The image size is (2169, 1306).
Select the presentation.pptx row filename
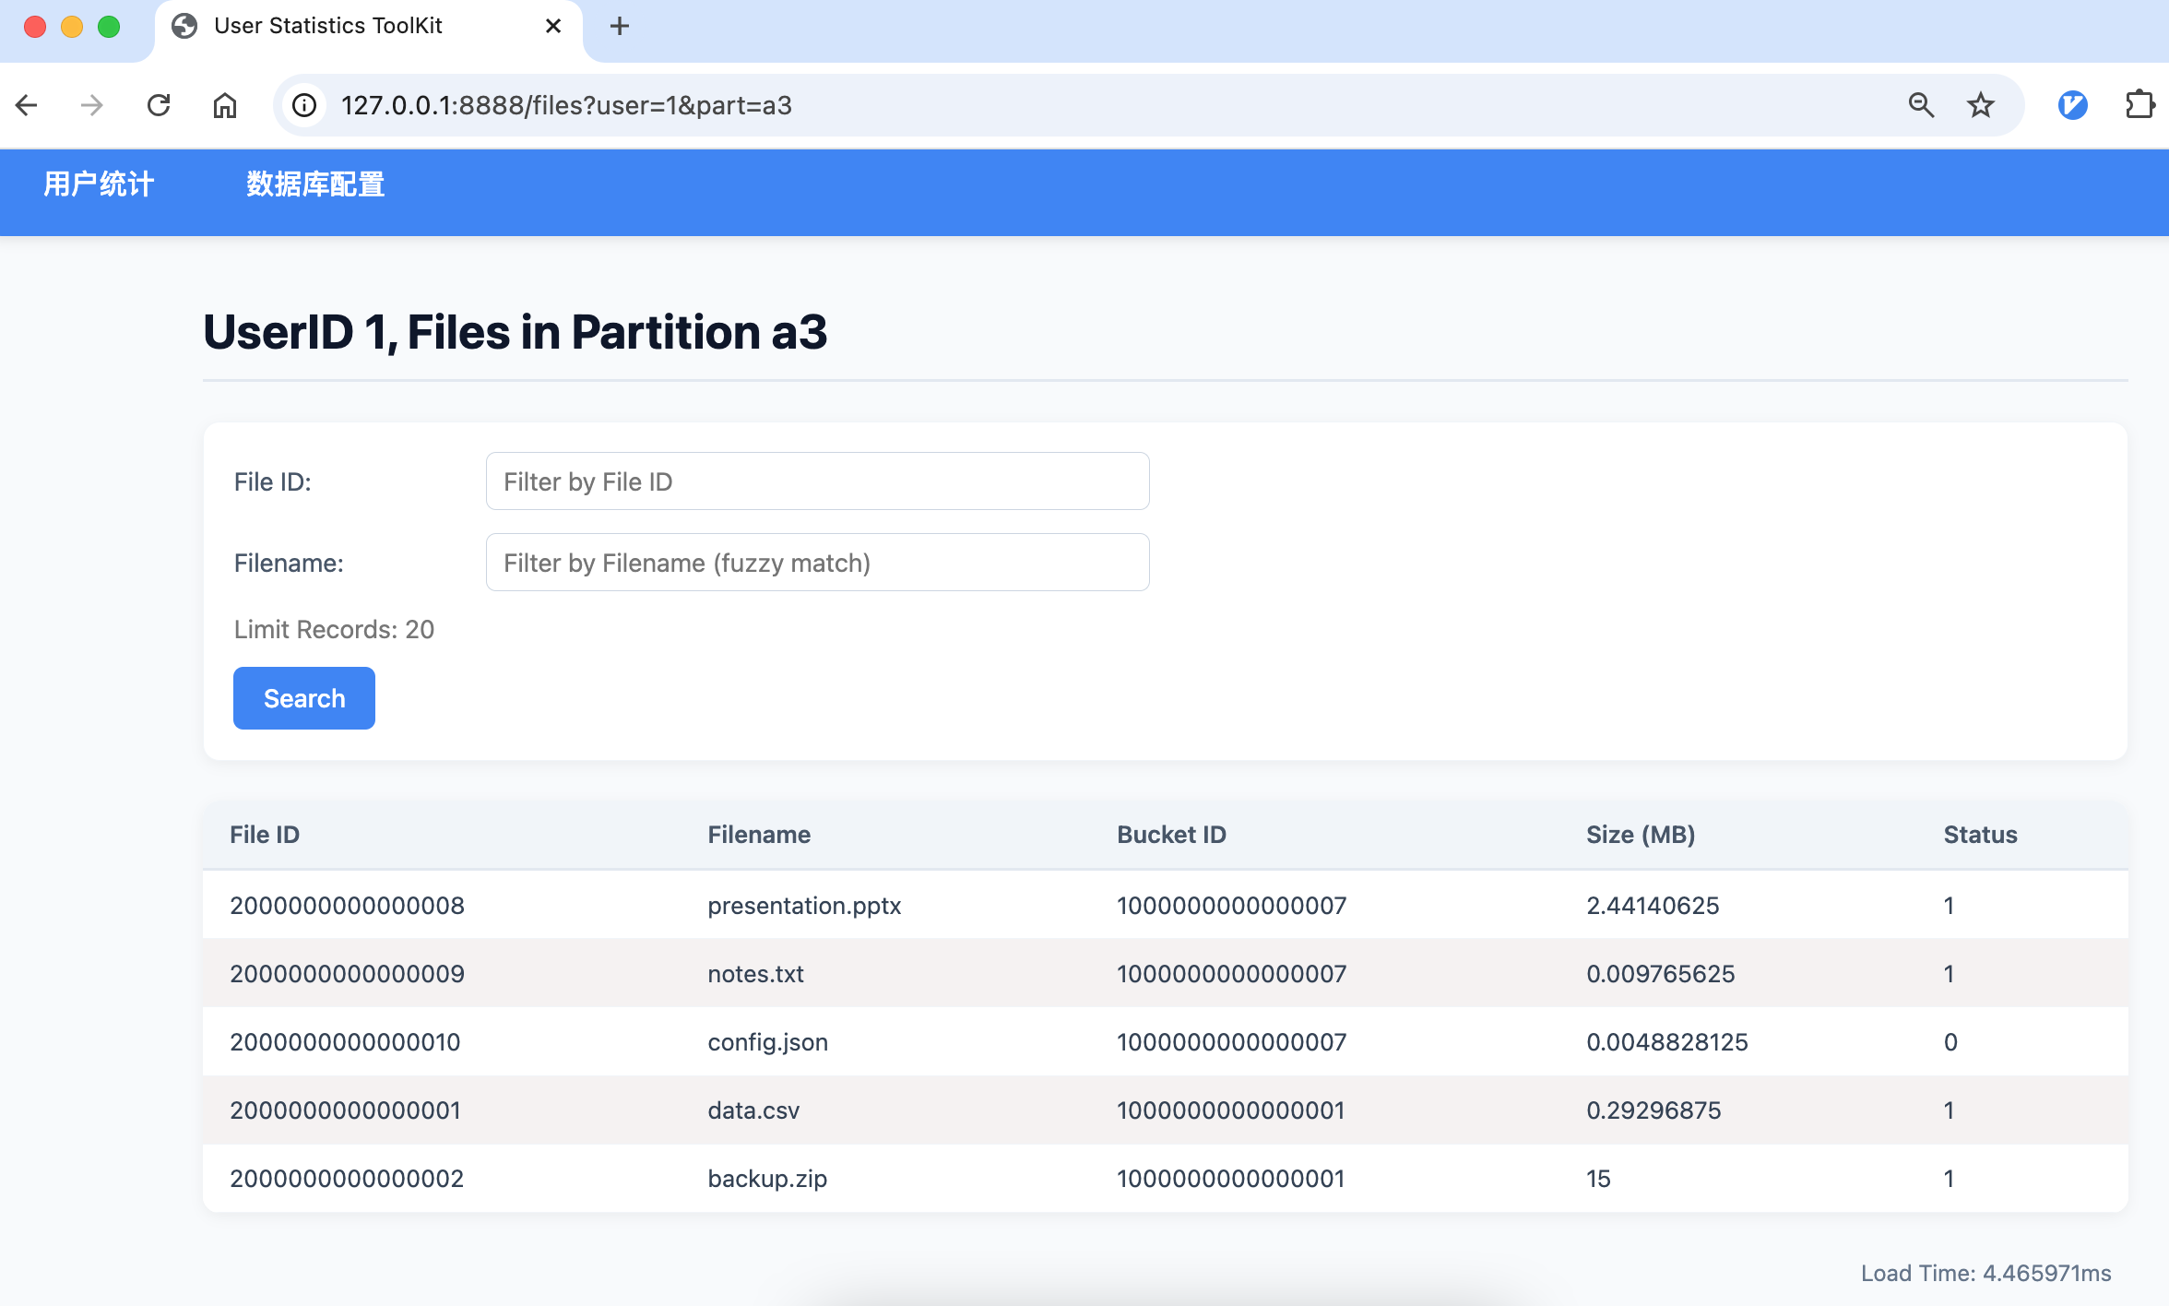(x=804, y=906)
